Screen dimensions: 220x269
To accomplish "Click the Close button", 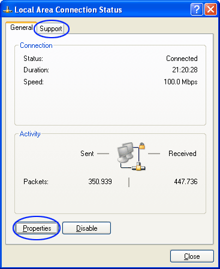I will click(192, 256).
